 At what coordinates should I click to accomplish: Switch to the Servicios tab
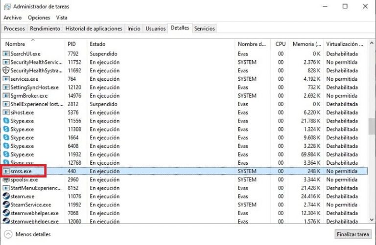[204, 29]
